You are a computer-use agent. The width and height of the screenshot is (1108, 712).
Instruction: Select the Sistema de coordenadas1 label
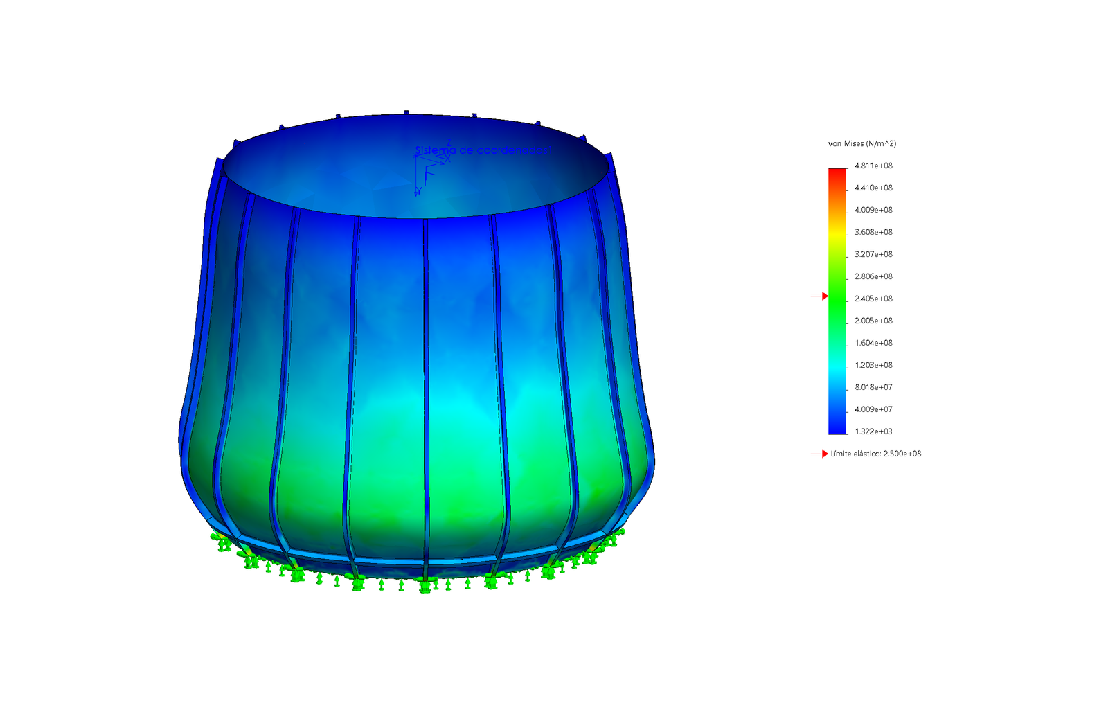[x=482, y=150]
